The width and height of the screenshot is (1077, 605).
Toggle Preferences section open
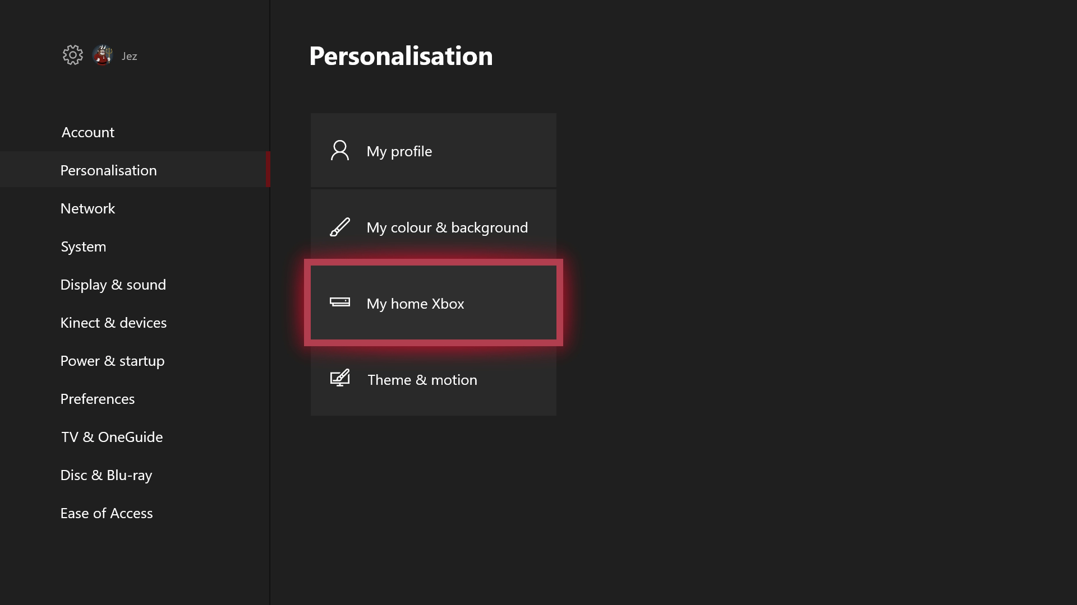[97, 398]
